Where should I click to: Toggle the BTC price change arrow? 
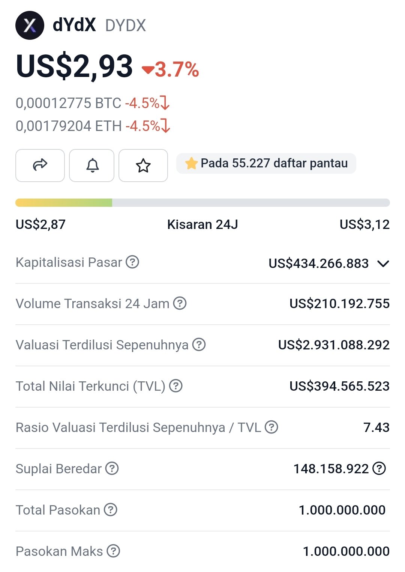click(x=165, y=103)
